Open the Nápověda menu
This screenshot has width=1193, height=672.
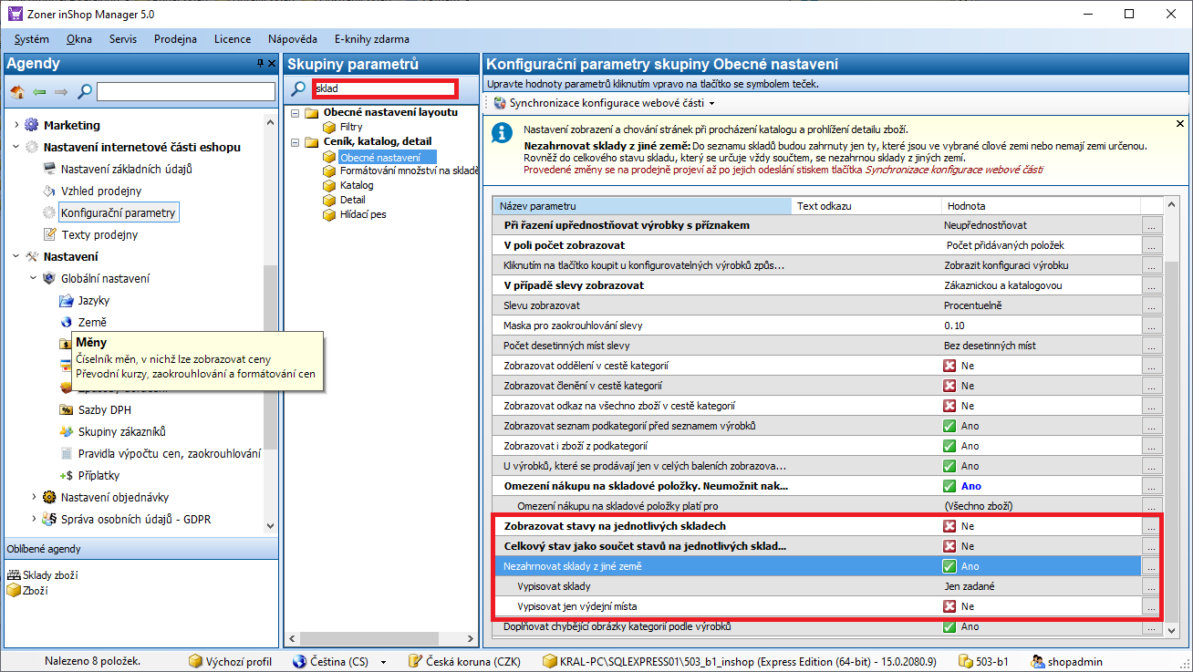292,39
